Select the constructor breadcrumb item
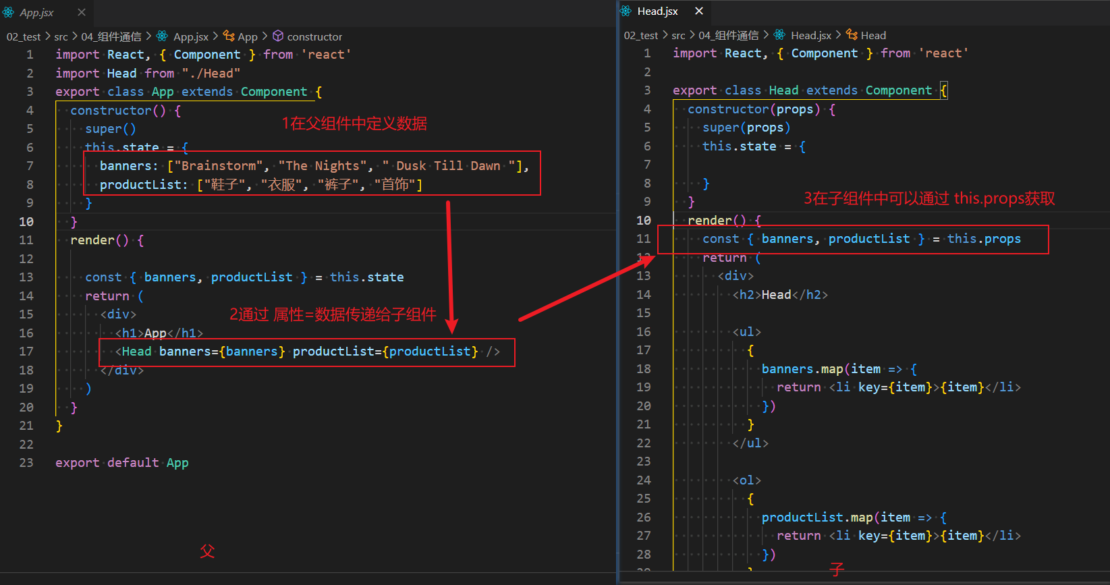The image size is (1110, 585). click(x=314, y=36)
